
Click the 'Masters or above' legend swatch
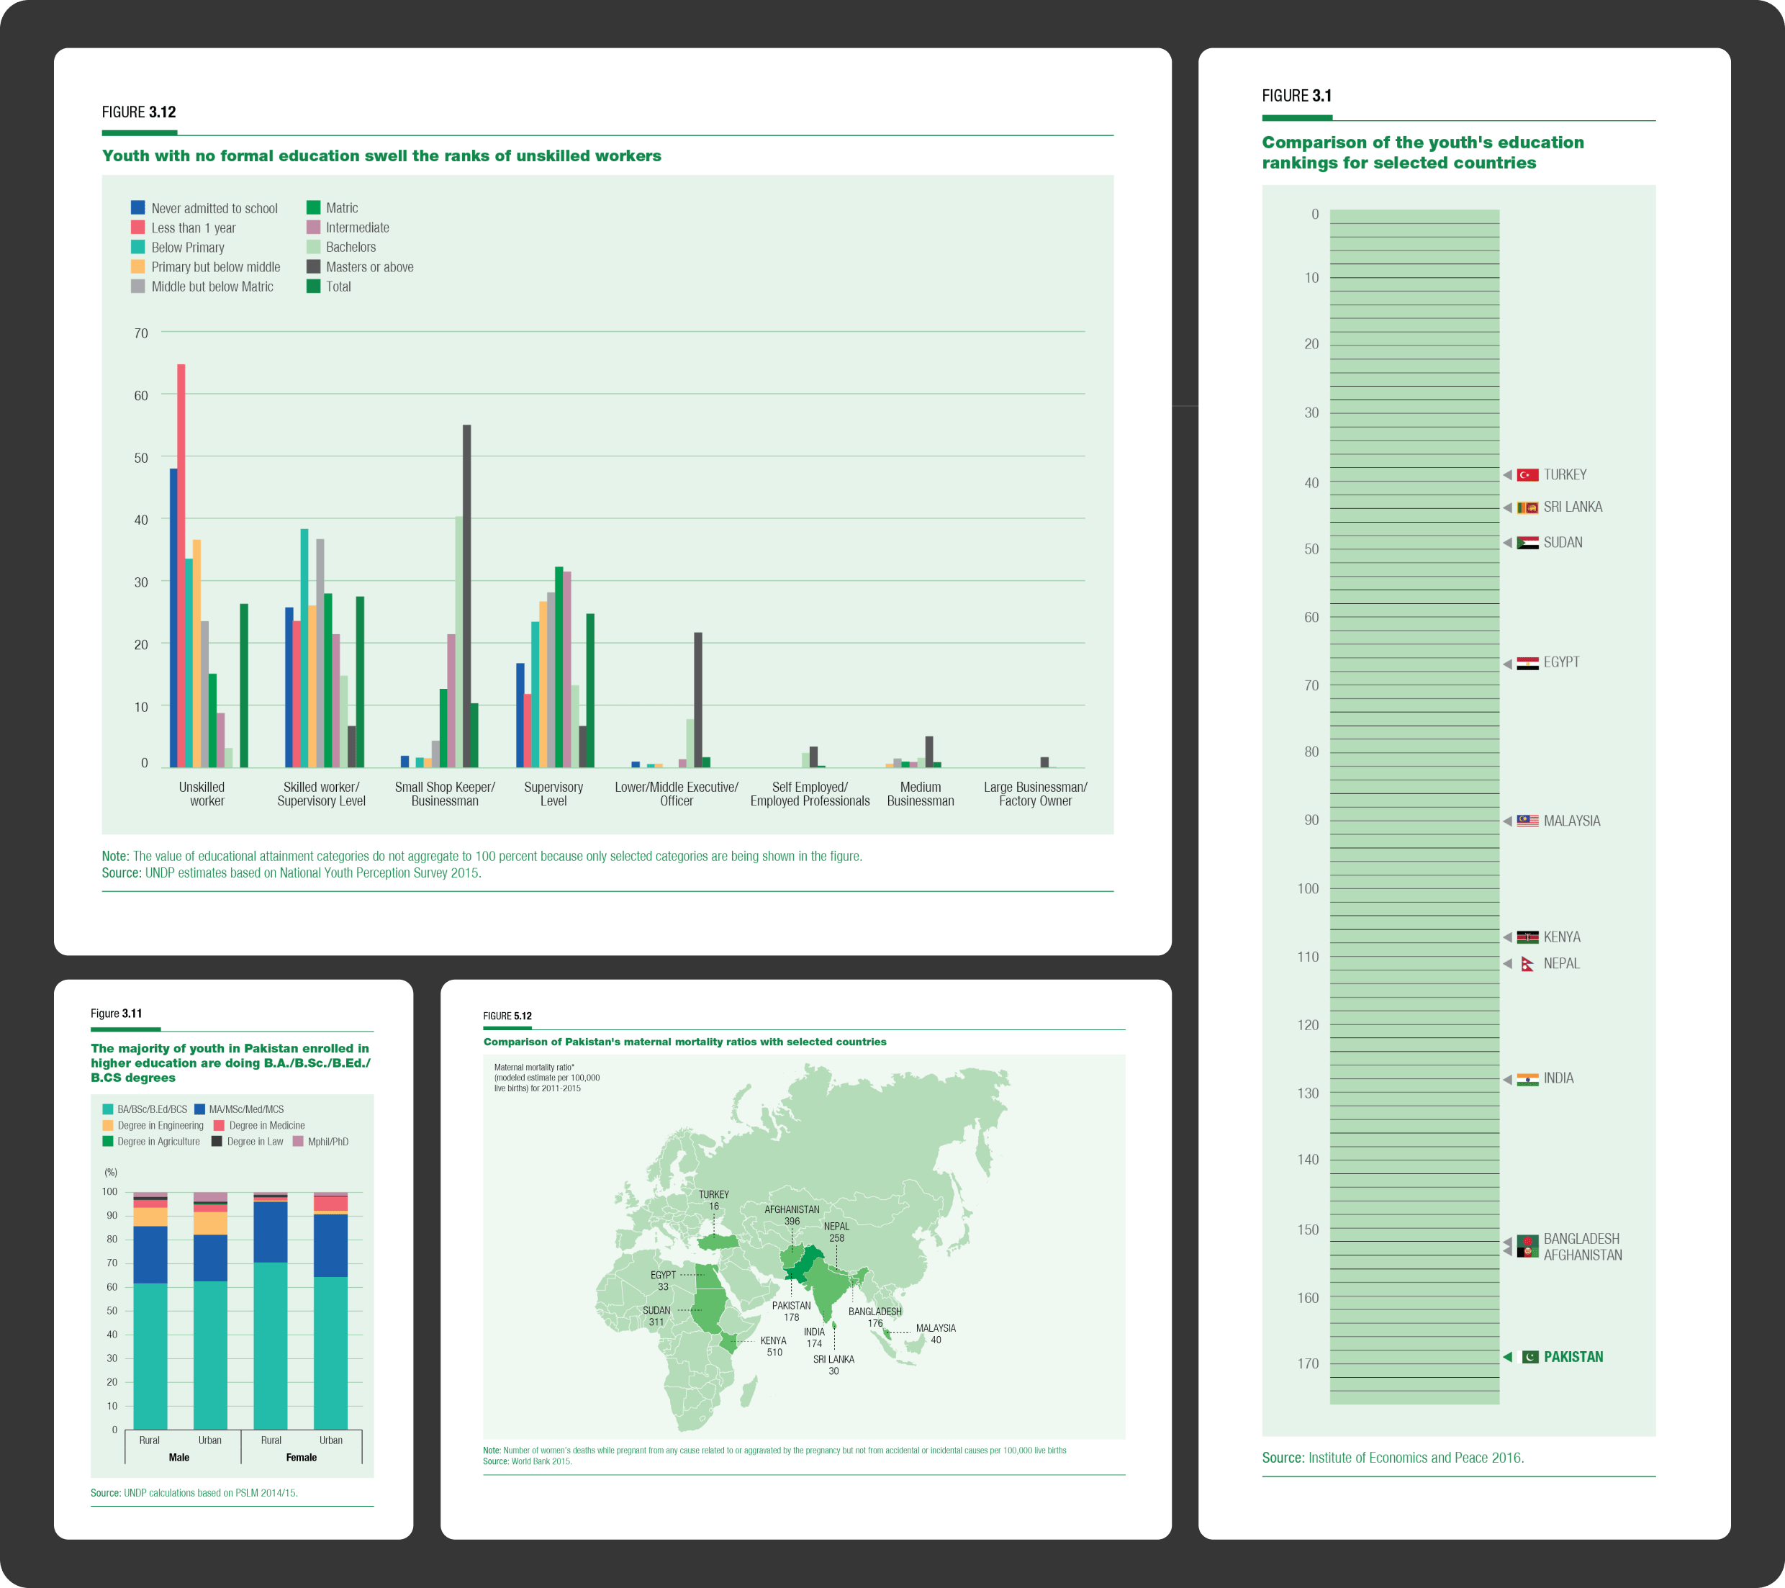312,266
